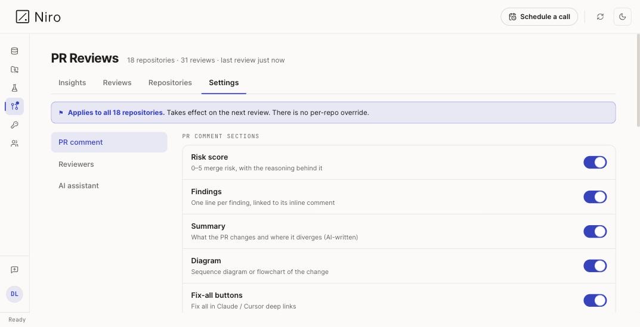Click the Risk score row title

tap(209, 157)
